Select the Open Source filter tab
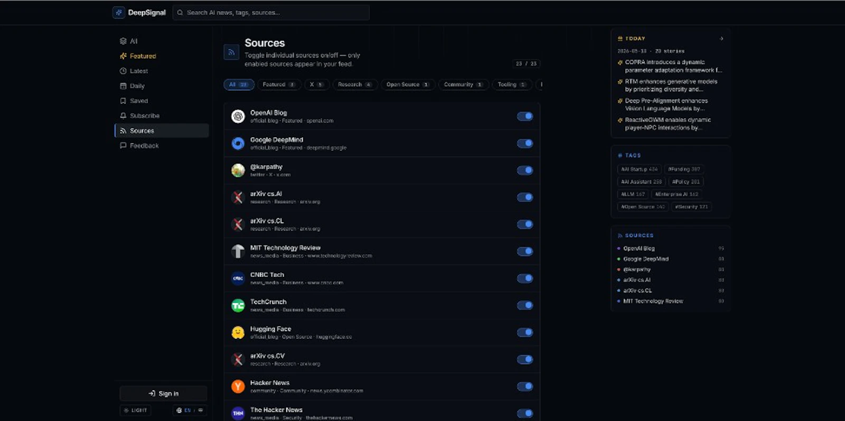The image size is (845, 421). [408, 84]
